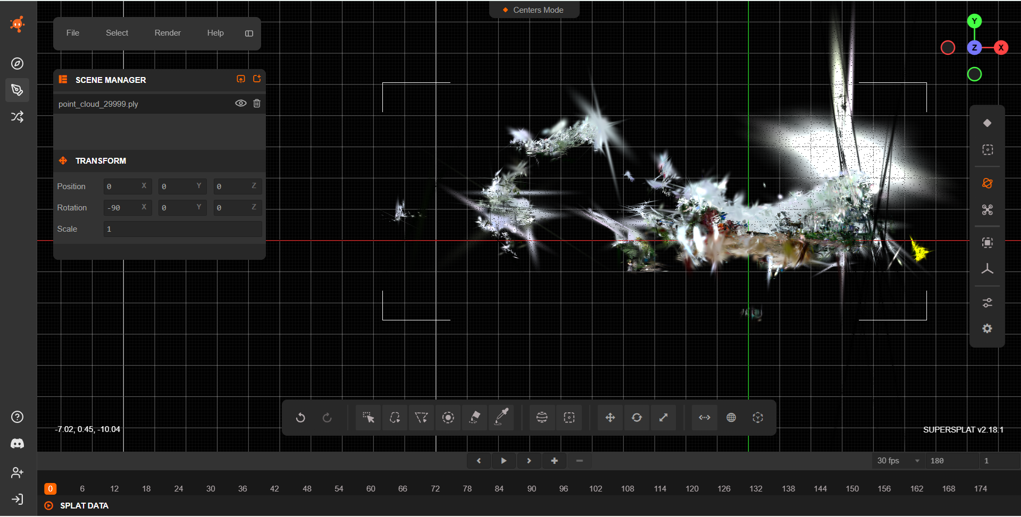Toggle fly drone camera mode
The height and width of the screenshot is (517, 1021).
[987, 210]
